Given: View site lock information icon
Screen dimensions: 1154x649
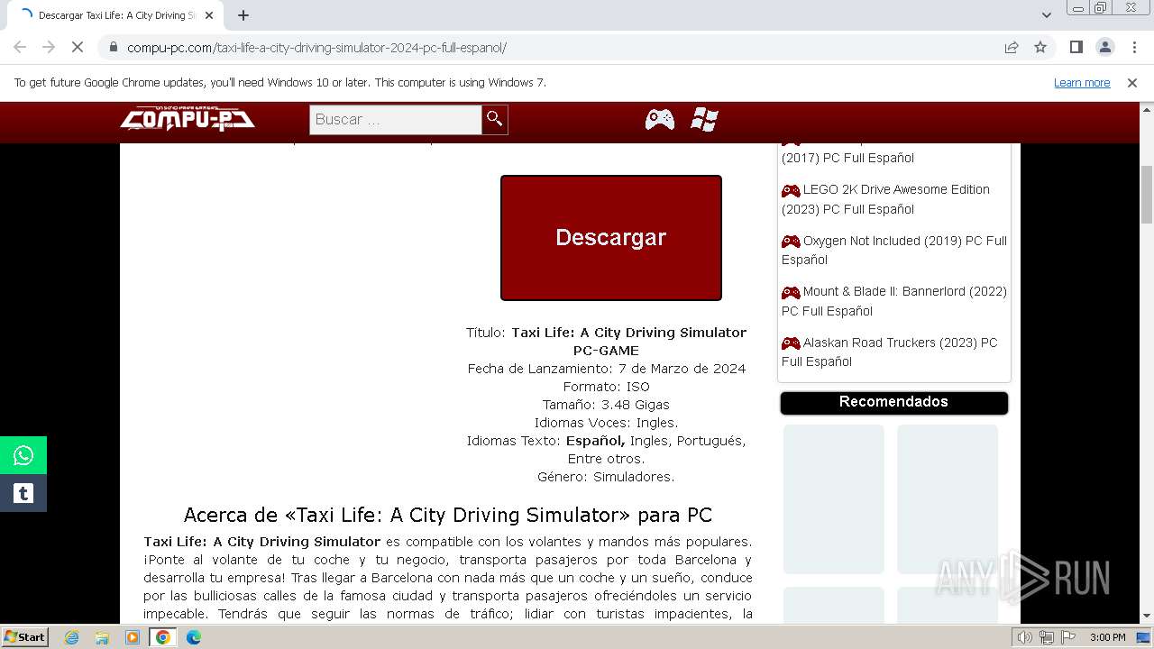Looking at the screenshot, I should click(113, 47).
